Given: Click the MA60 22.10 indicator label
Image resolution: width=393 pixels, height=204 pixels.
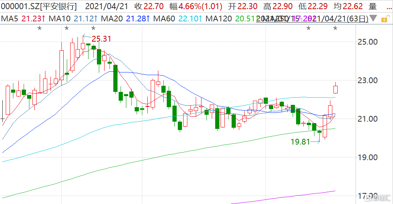Looking at the screenshot, I should [177, 19].
